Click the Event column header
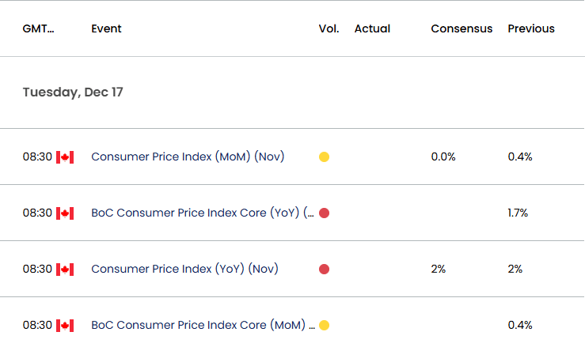 [x=106, y=28]
